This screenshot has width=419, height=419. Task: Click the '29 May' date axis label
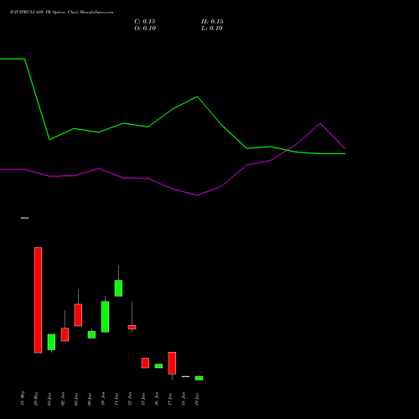coord(36,399)
